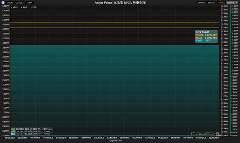Click the 4.000V voltage axis label
240x143 pixels.
tap(6, 43)
